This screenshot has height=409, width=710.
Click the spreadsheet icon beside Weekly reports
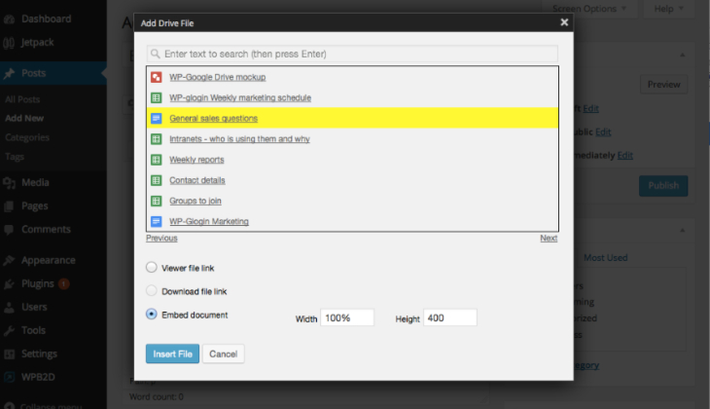(157, 160)
